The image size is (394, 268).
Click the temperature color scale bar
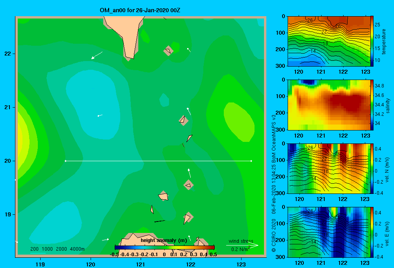[372, 41]
